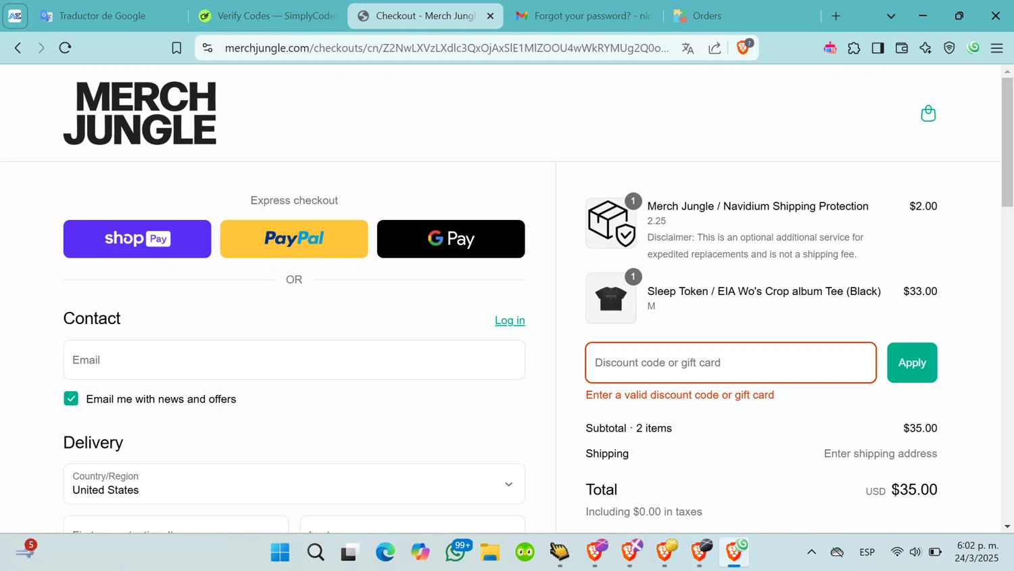Apply the discount code
The width and height of the screenshot is (1014, 571).
912,363
